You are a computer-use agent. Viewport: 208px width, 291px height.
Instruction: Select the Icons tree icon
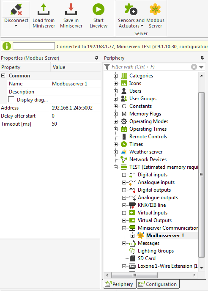(x=124, y=83)
